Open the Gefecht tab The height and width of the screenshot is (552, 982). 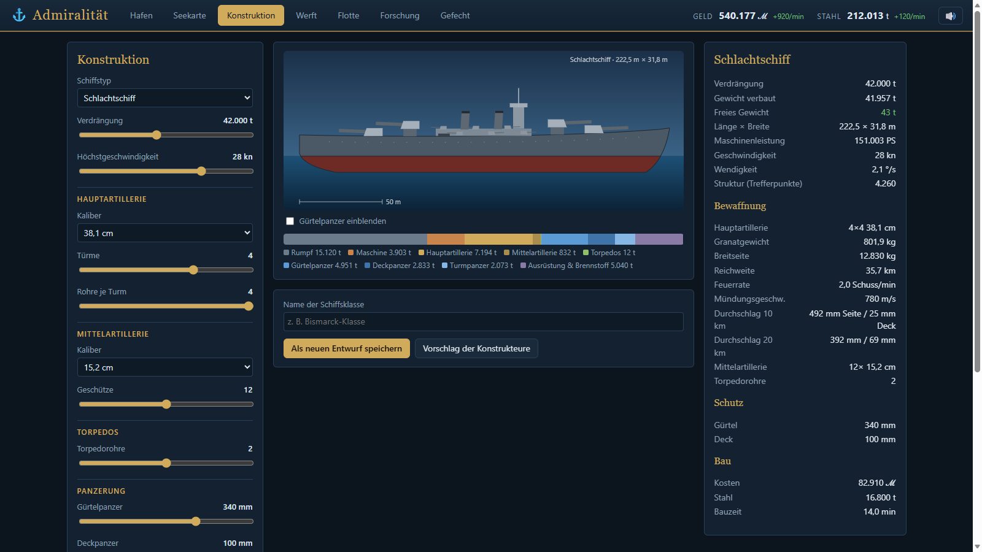coord(455,15)
